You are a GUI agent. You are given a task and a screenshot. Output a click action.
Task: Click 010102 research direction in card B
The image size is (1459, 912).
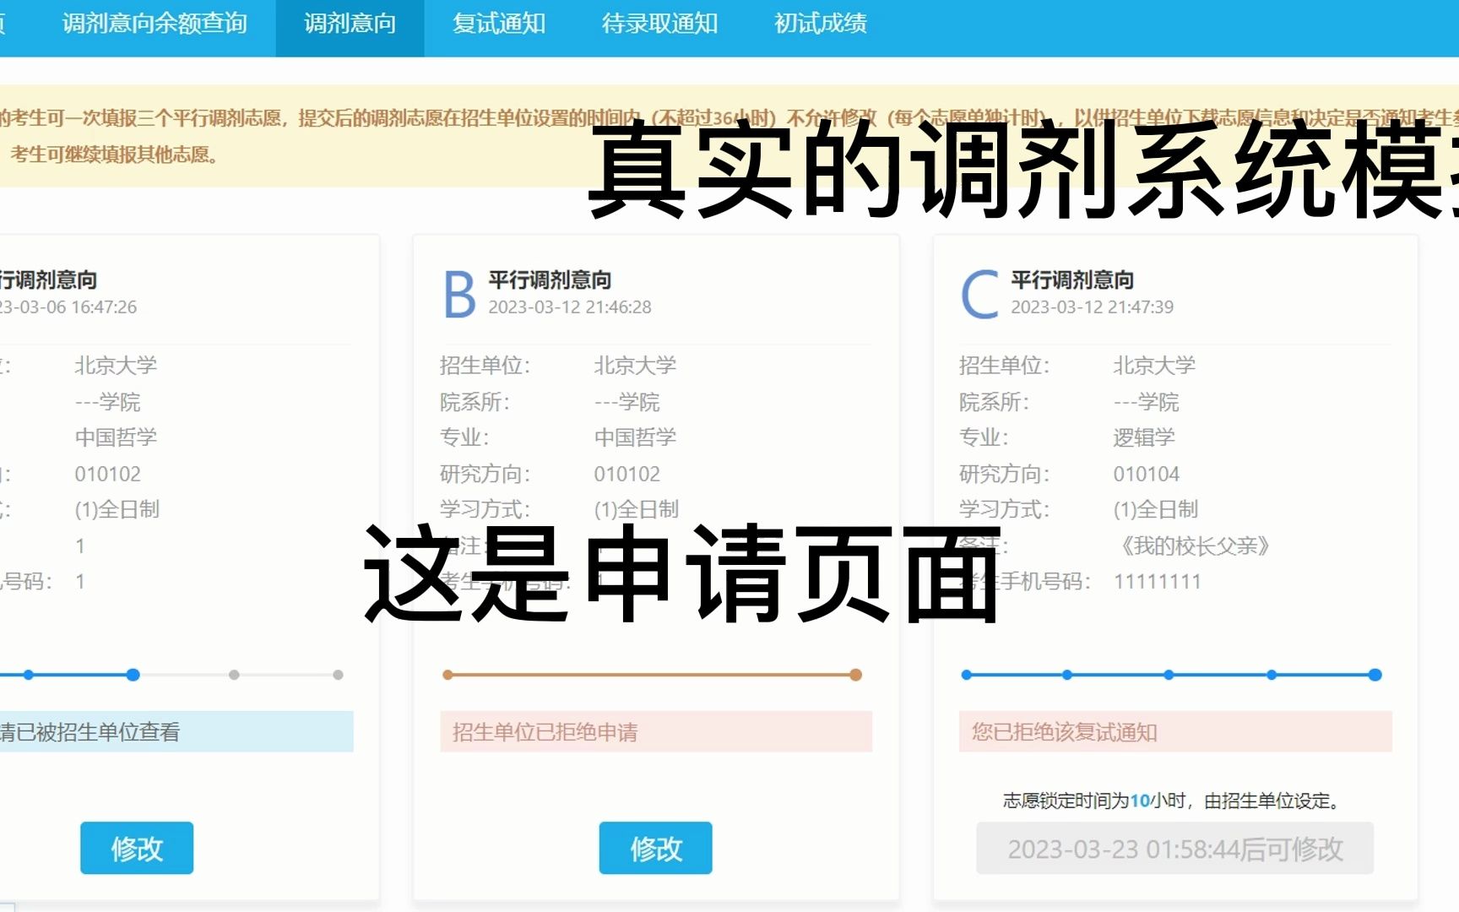click(x=626, y=474)
